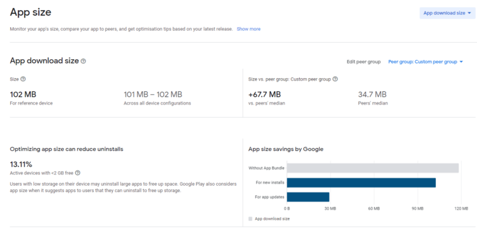Click the +67.7 MB vs. peers' median value
The width and height of the screenshot is (477, 231).
pos(264,94)
